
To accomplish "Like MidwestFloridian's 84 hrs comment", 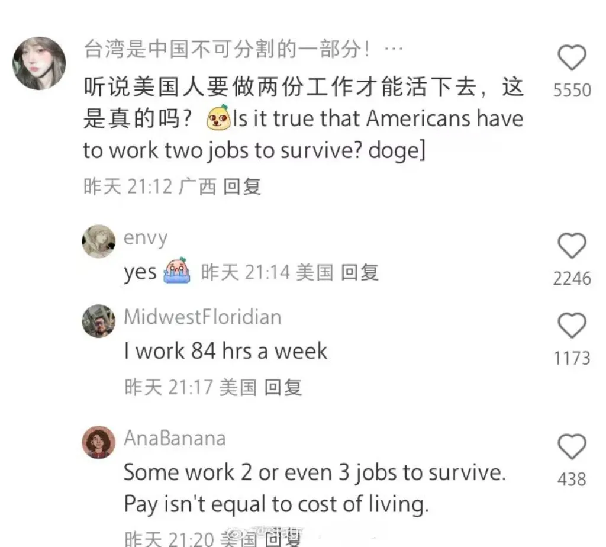I will (x=572, y=326).
